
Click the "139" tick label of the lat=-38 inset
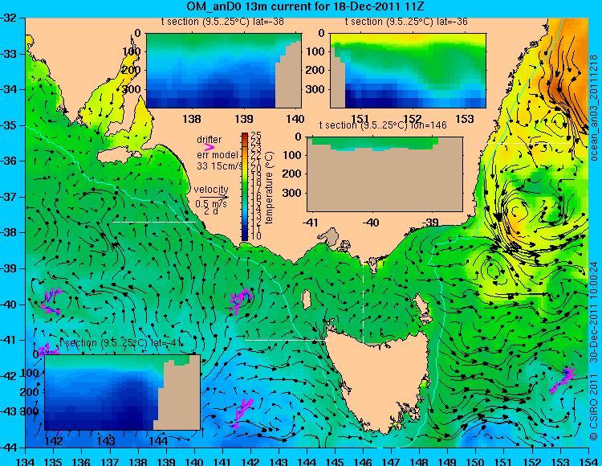point(244,119)
